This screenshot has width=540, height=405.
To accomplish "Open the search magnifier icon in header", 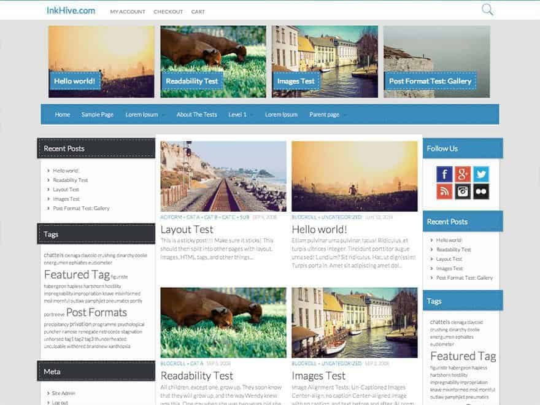I will tap(487, 10).
